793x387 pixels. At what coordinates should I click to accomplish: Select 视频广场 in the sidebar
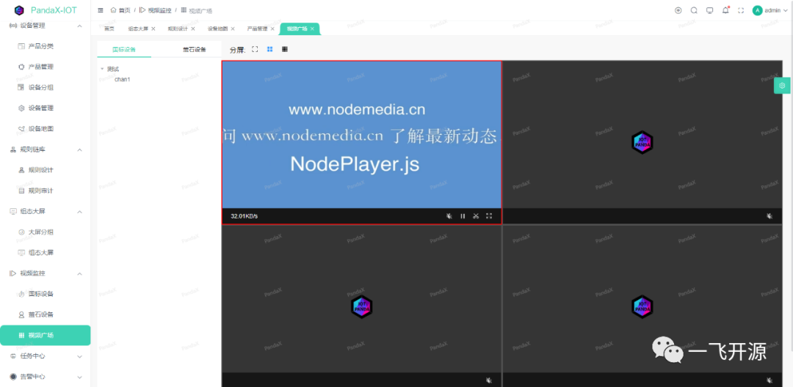click(x=46, y=335)
